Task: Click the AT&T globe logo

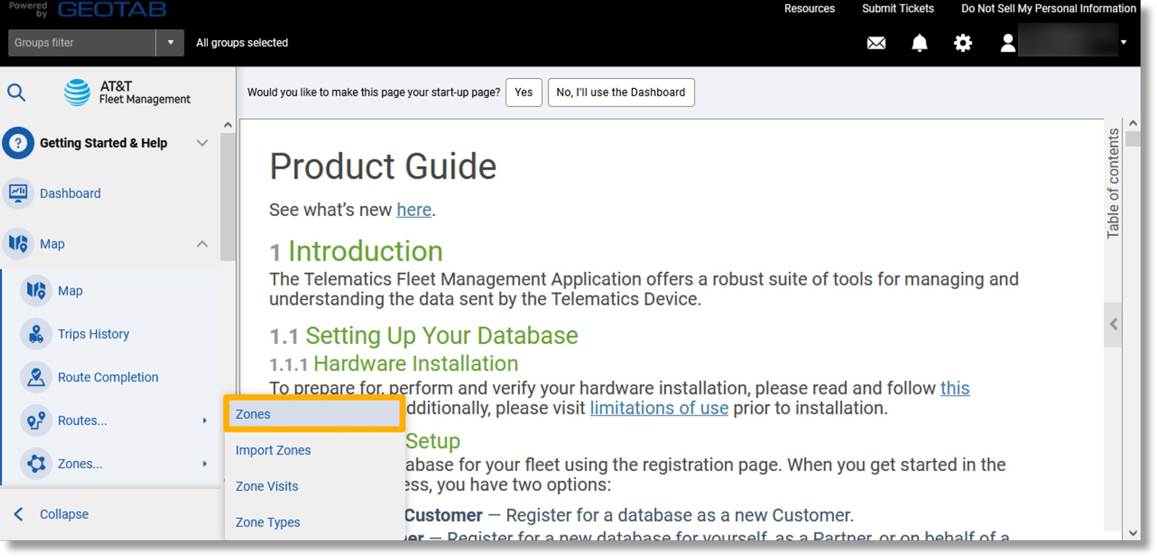Action: [77, 93]
